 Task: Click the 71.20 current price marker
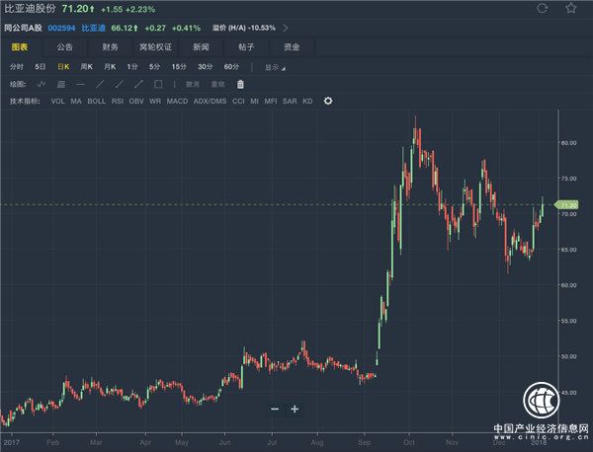[567, 204]
